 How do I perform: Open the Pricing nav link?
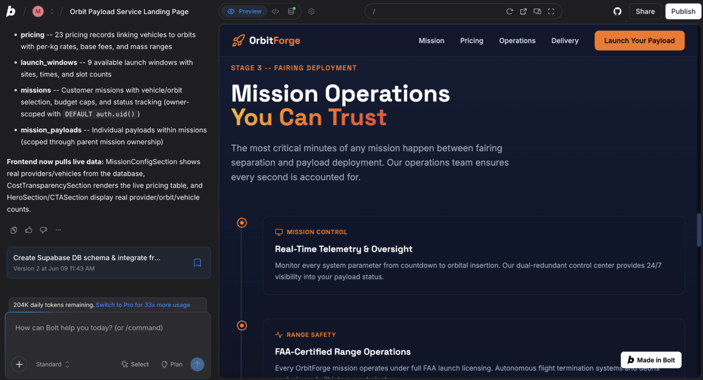pyautogui.click(x=472, y=41)
